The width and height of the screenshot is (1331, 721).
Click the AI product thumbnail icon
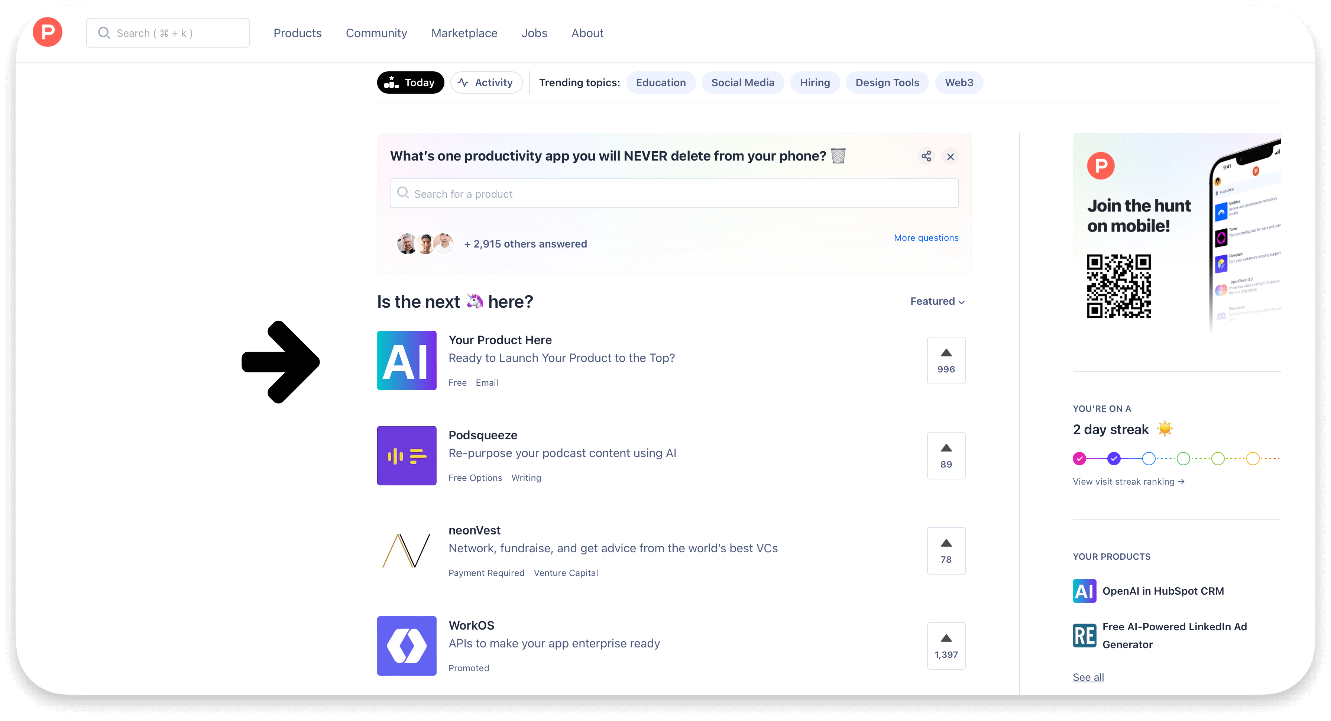[407, 360]
